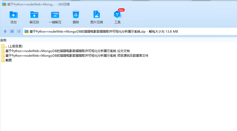This screenshot has width=237, height=131.
Task: Sort by the 名称 column header
Action: click(3, 40)
